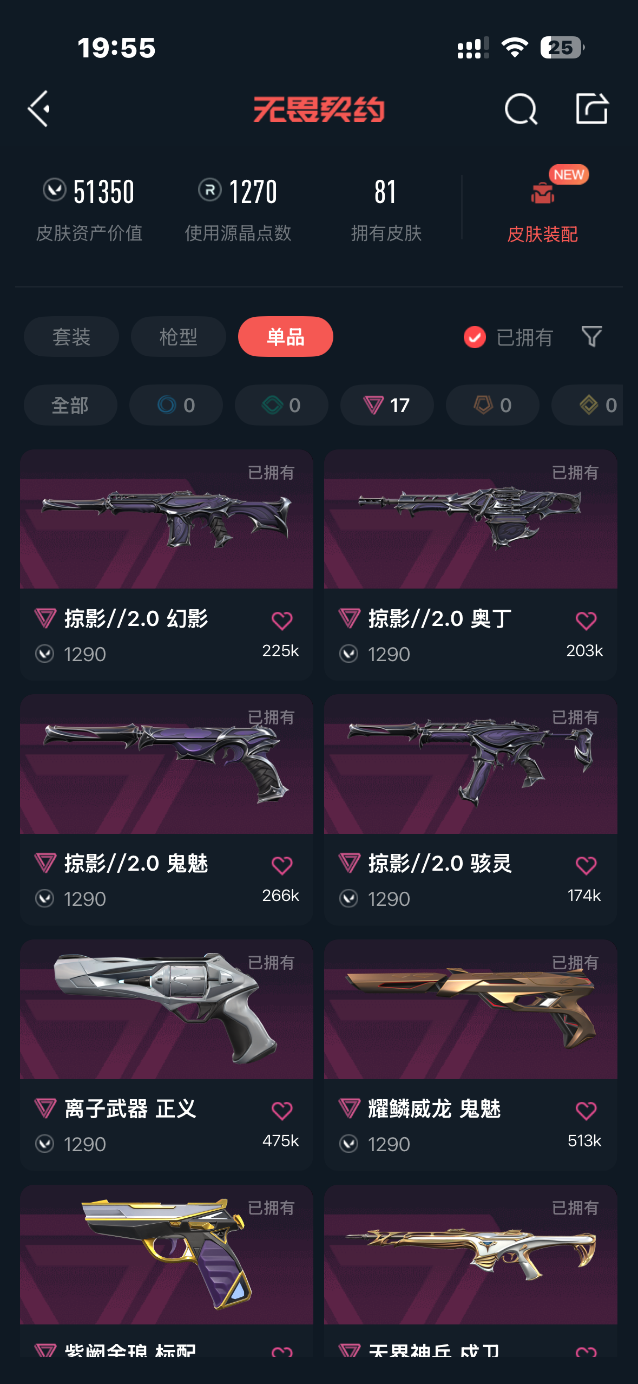Select the 全部 rarity filter

70,405
